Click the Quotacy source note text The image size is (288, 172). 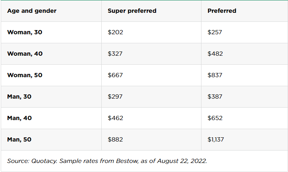(107, 161)
